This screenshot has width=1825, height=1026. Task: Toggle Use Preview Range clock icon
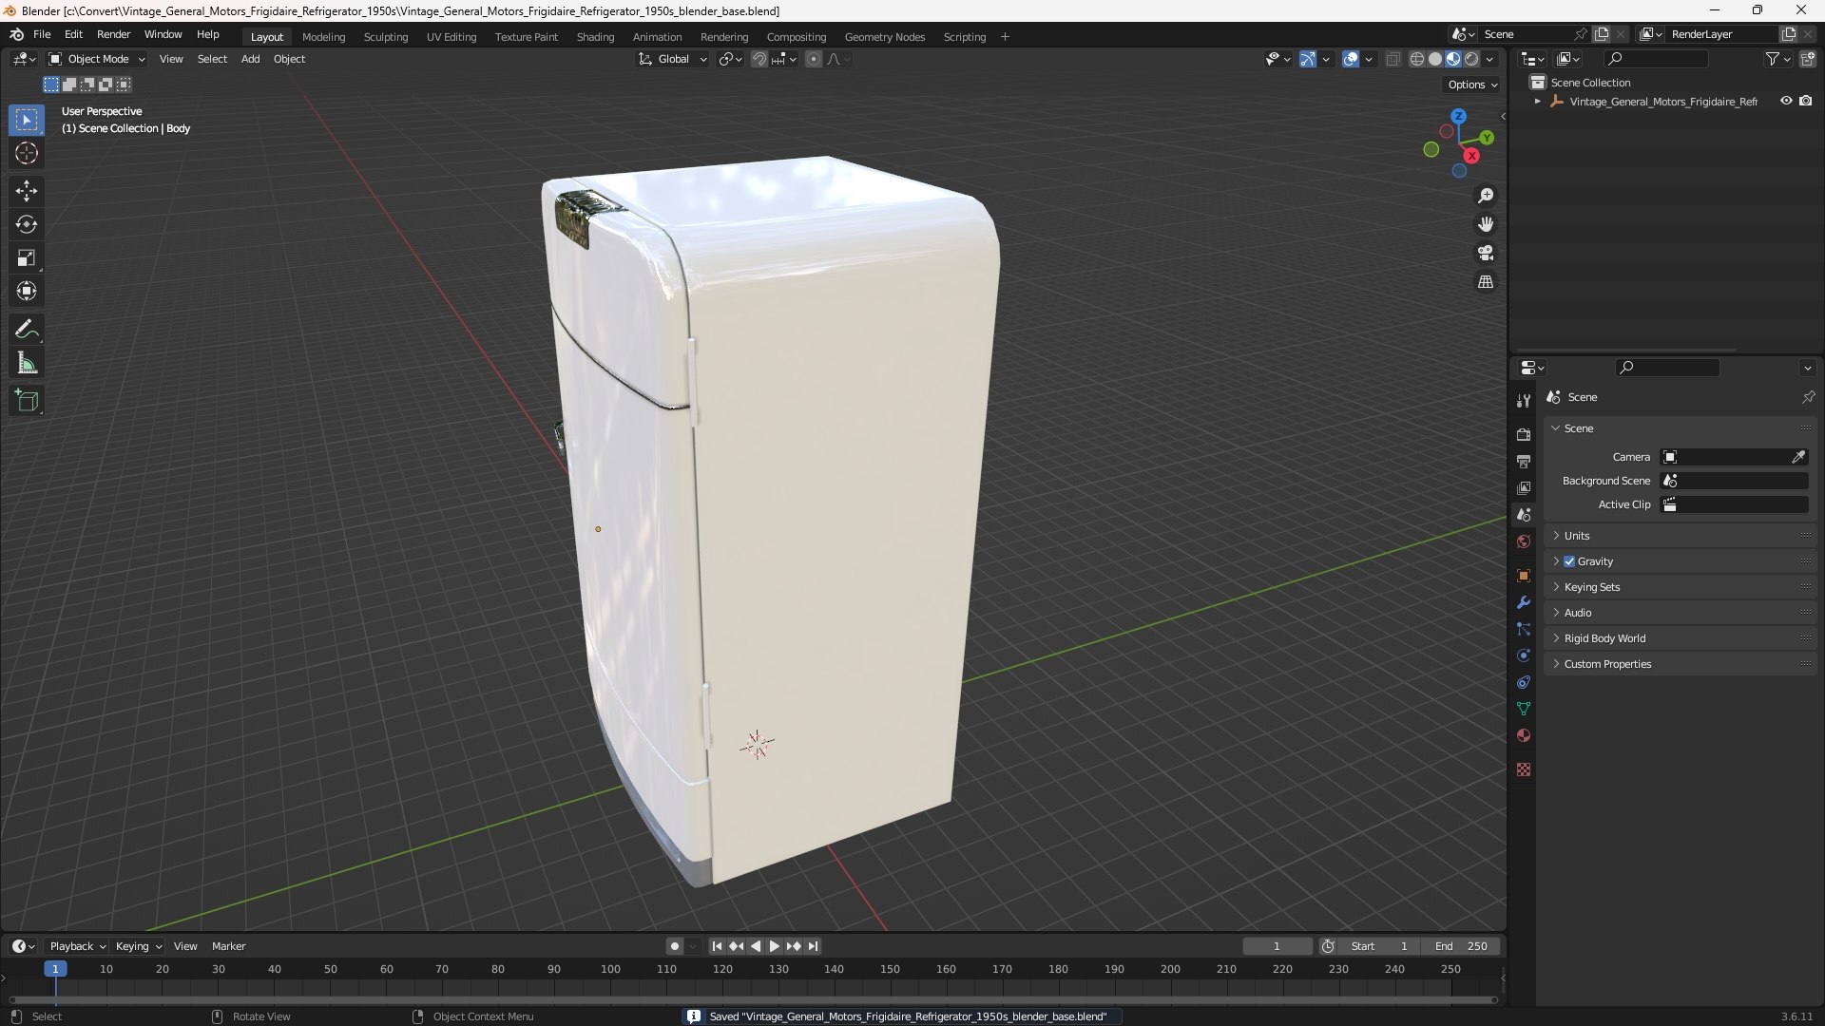click(x=1328, y=946)
